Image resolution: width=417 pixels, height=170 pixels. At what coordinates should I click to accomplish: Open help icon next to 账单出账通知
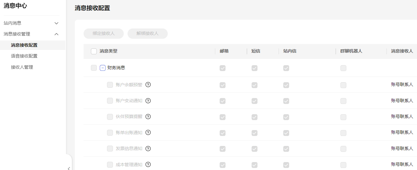coord(148,132)
